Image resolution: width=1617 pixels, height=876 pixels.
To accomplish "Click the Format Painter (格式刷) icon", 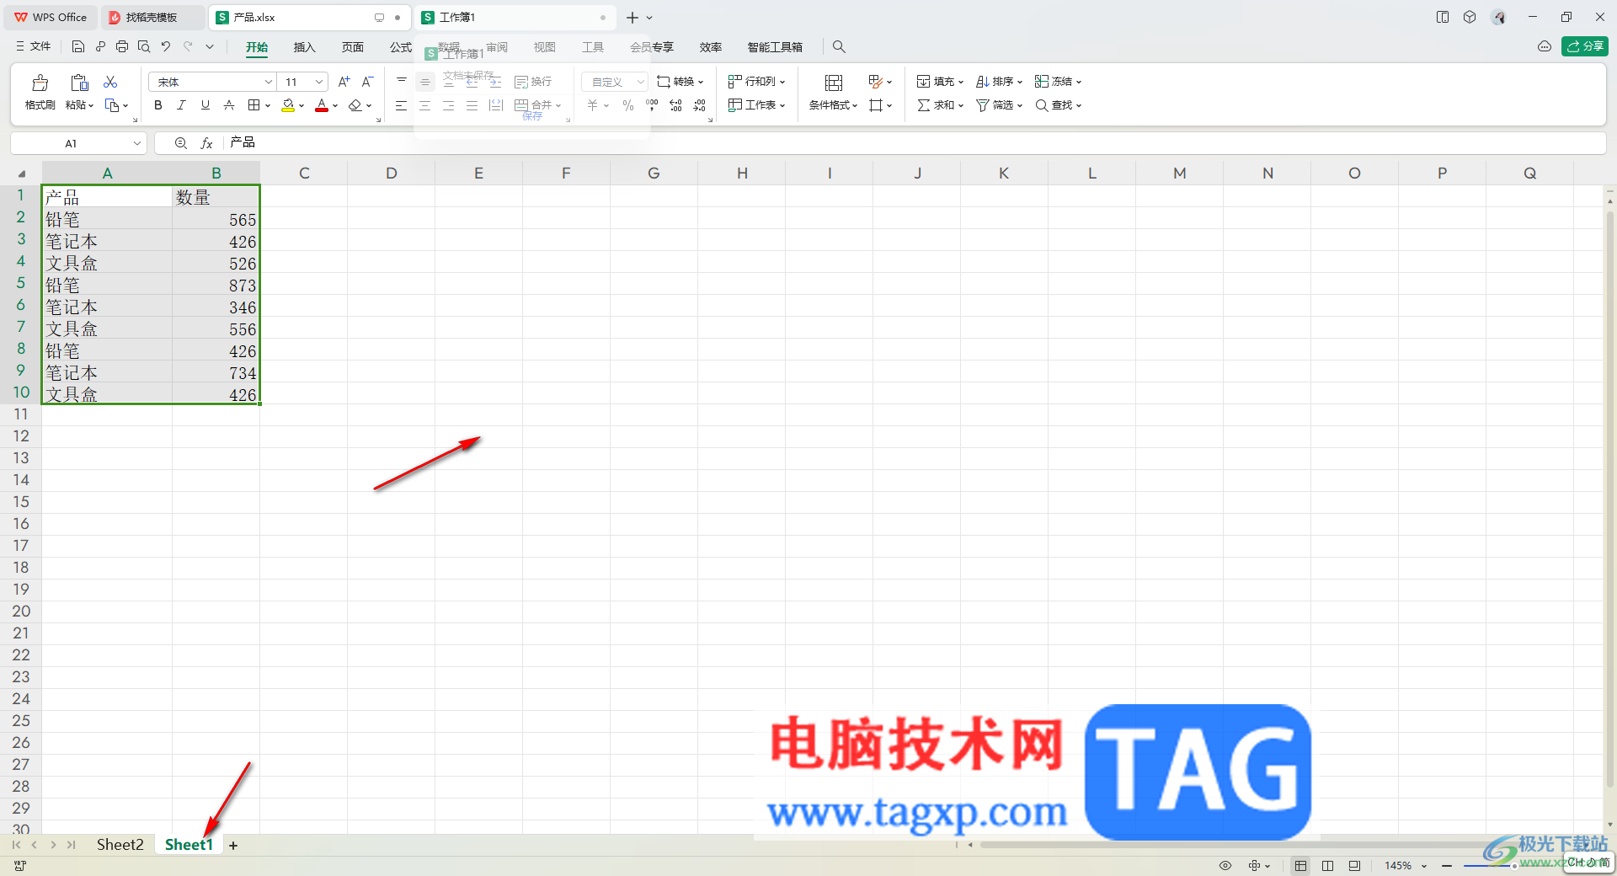I will [x=40, y=83].
